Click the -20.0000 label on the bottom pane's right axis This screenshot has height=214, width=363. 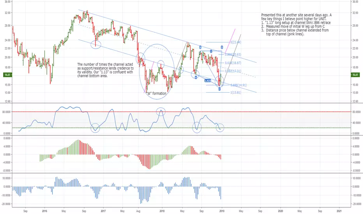(x=356, y=204)
